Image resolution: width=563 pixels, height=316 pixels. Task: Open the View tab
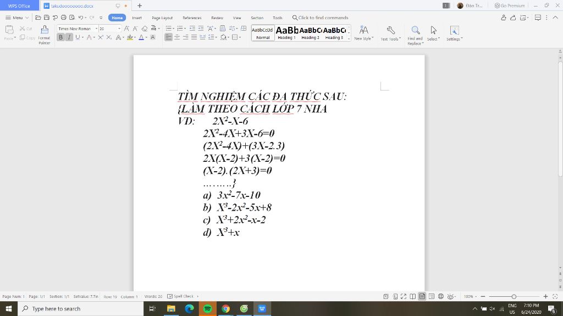(x=237, y=18)
